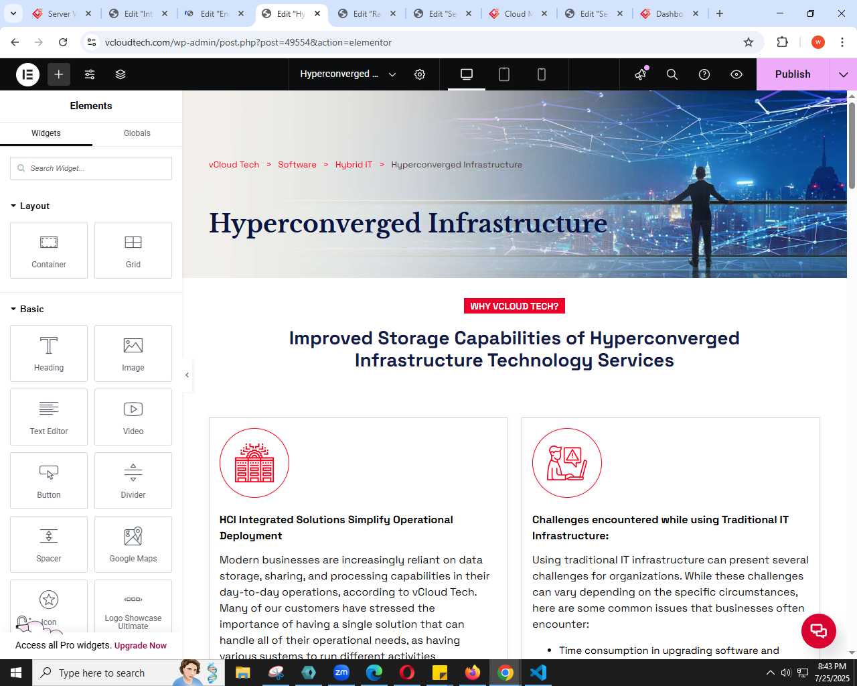Preview changes with the eye icon
This screenshot has height=686, width=857.
[736, 74]
